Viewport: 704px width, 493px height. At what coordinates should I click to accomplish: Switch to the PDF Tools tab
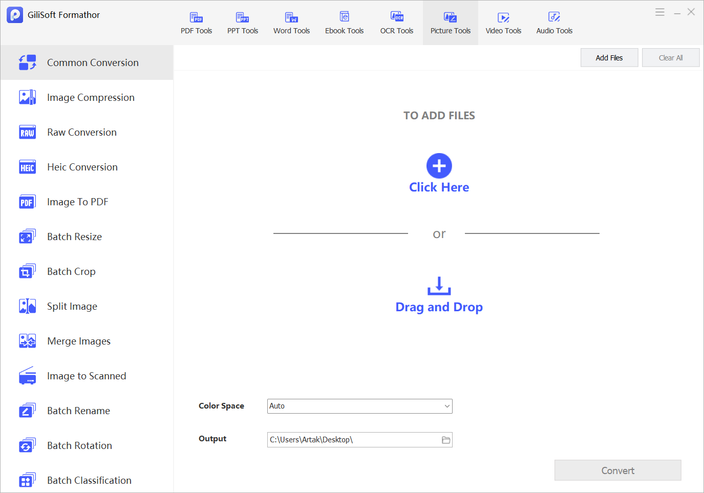pyautogui.click(x=196, y=23)
